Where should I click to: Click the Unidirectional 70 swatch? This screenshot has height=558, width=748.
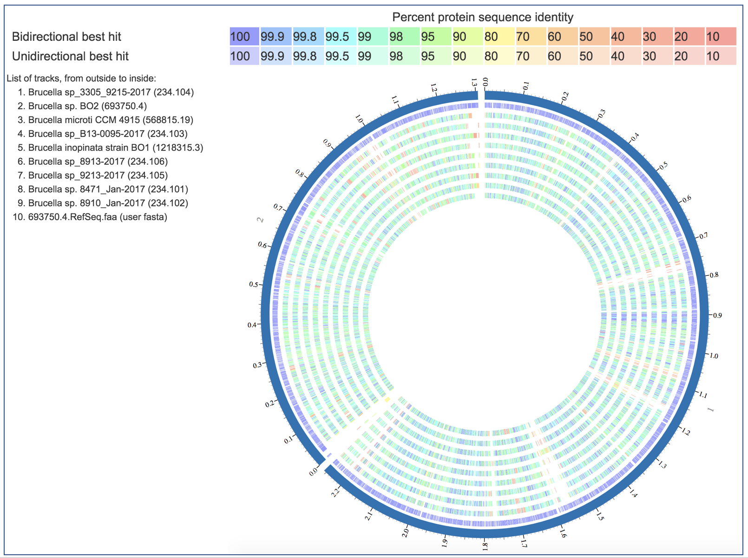(x=530, y=56)
